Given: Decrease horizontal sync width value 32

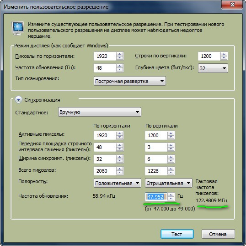Looking at the screenshot, I should click(x=120, y=161).
